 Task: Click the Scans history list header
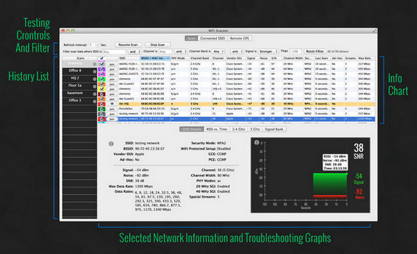coord(80,58)
